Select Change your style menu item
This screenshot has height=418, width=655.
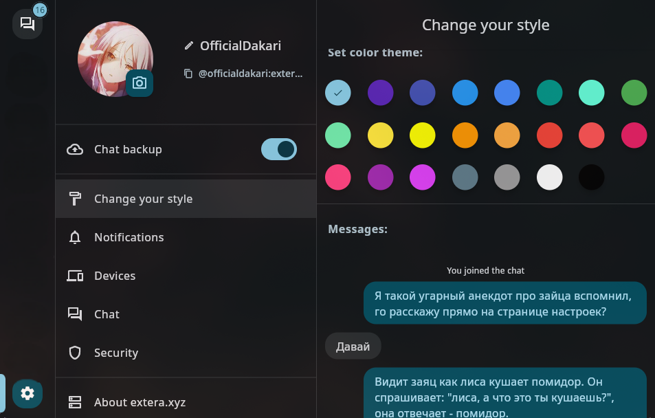(x=143, y=199)
